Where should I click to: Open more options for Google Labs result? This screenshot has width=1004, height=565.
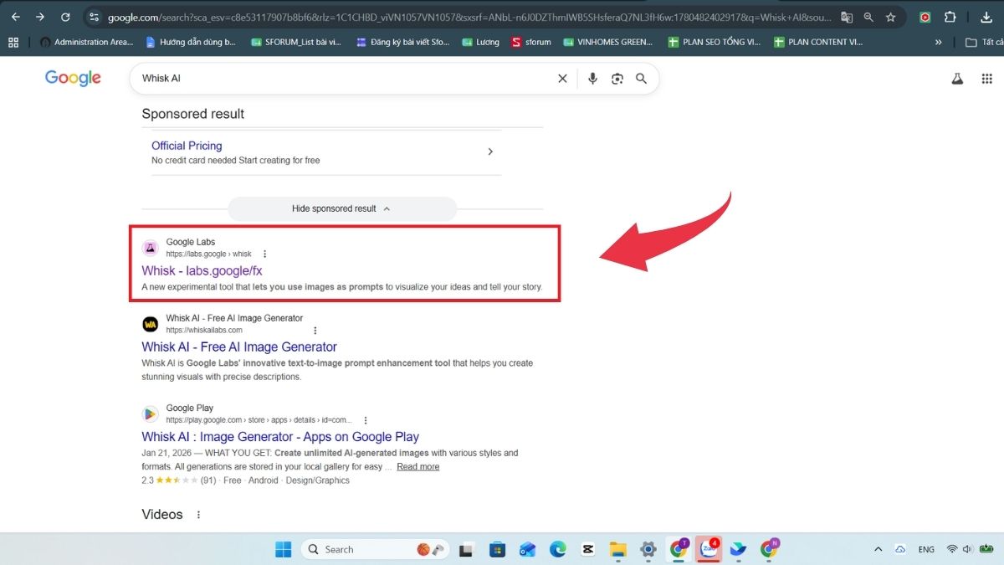265,254
